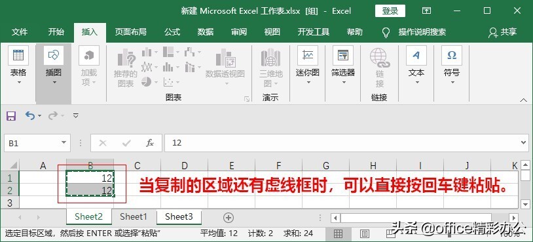This screenshot has height=242, width=533.
Task: Open the 筛选器 (Filters) group
Action: [x=343, y=66]
